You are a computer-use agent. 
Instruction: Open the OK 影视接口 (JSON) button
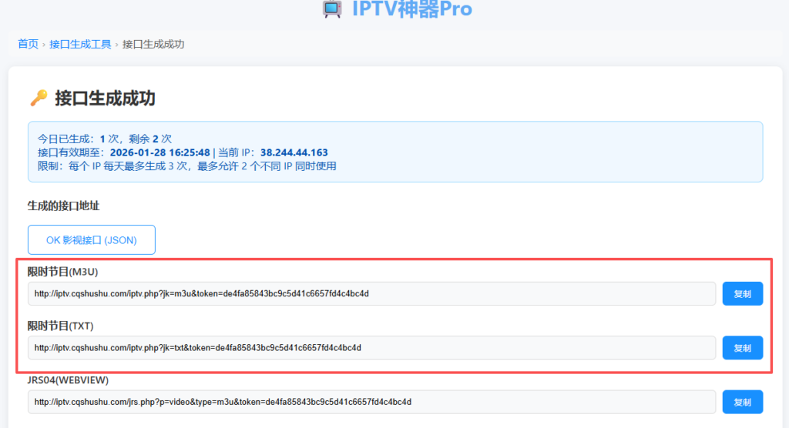pos(92,239)
